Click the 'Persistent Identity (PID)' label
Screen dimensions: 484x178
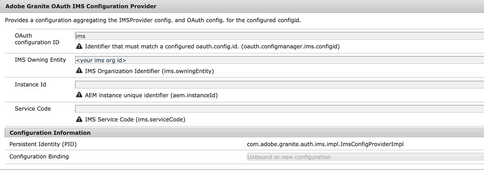(43, 144)
